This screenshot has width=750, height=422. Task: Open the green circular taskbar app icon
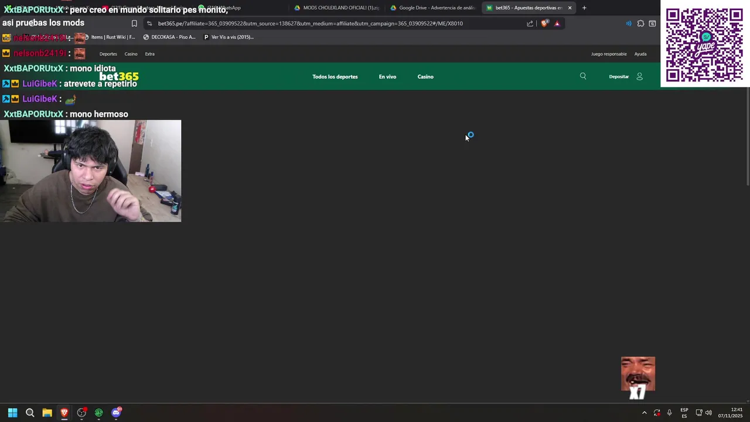point(98,413)
